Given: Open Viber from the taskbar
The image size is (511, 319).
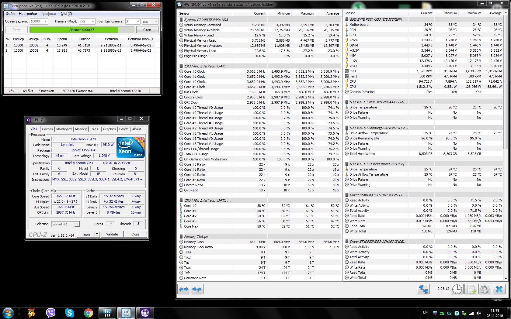Looking at the screenshot, I should pyautogui.click(x=51, y=313).
